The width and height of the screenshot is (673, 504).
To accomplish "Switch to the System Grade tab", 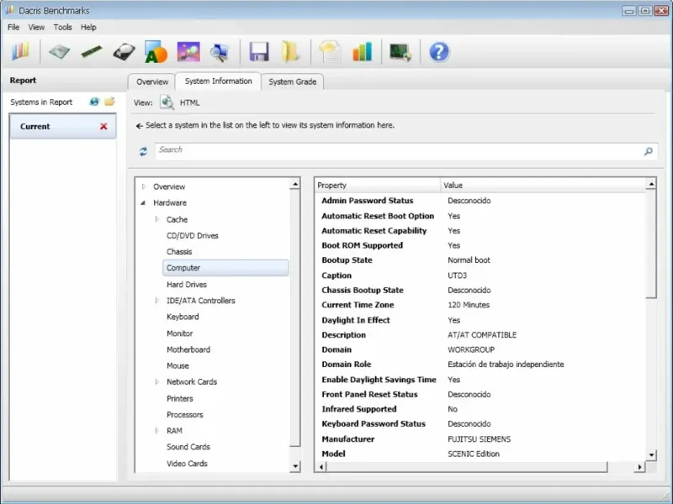I will coord(292,81).
